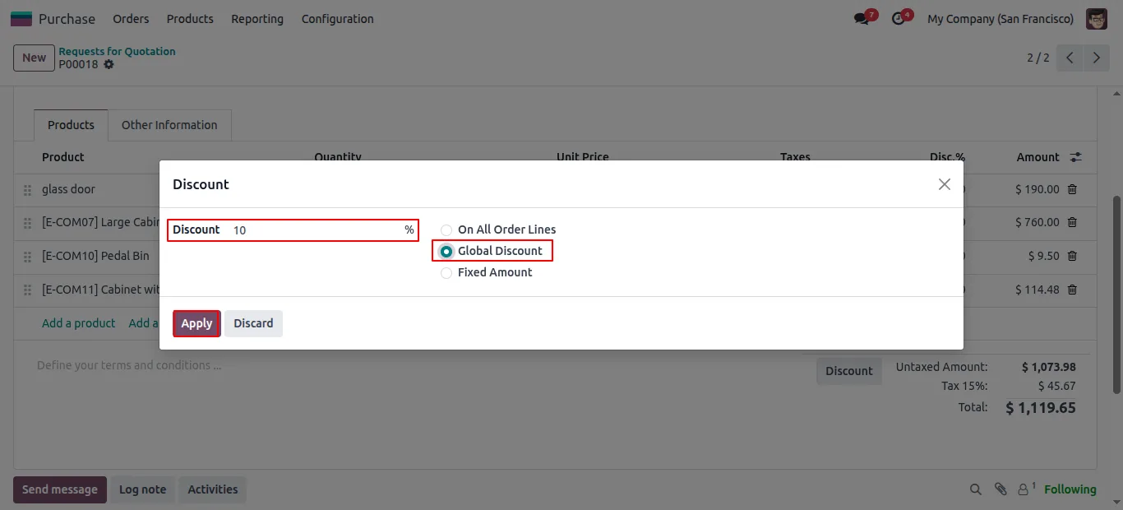Click the glass door product cell

tap(68, 189)
